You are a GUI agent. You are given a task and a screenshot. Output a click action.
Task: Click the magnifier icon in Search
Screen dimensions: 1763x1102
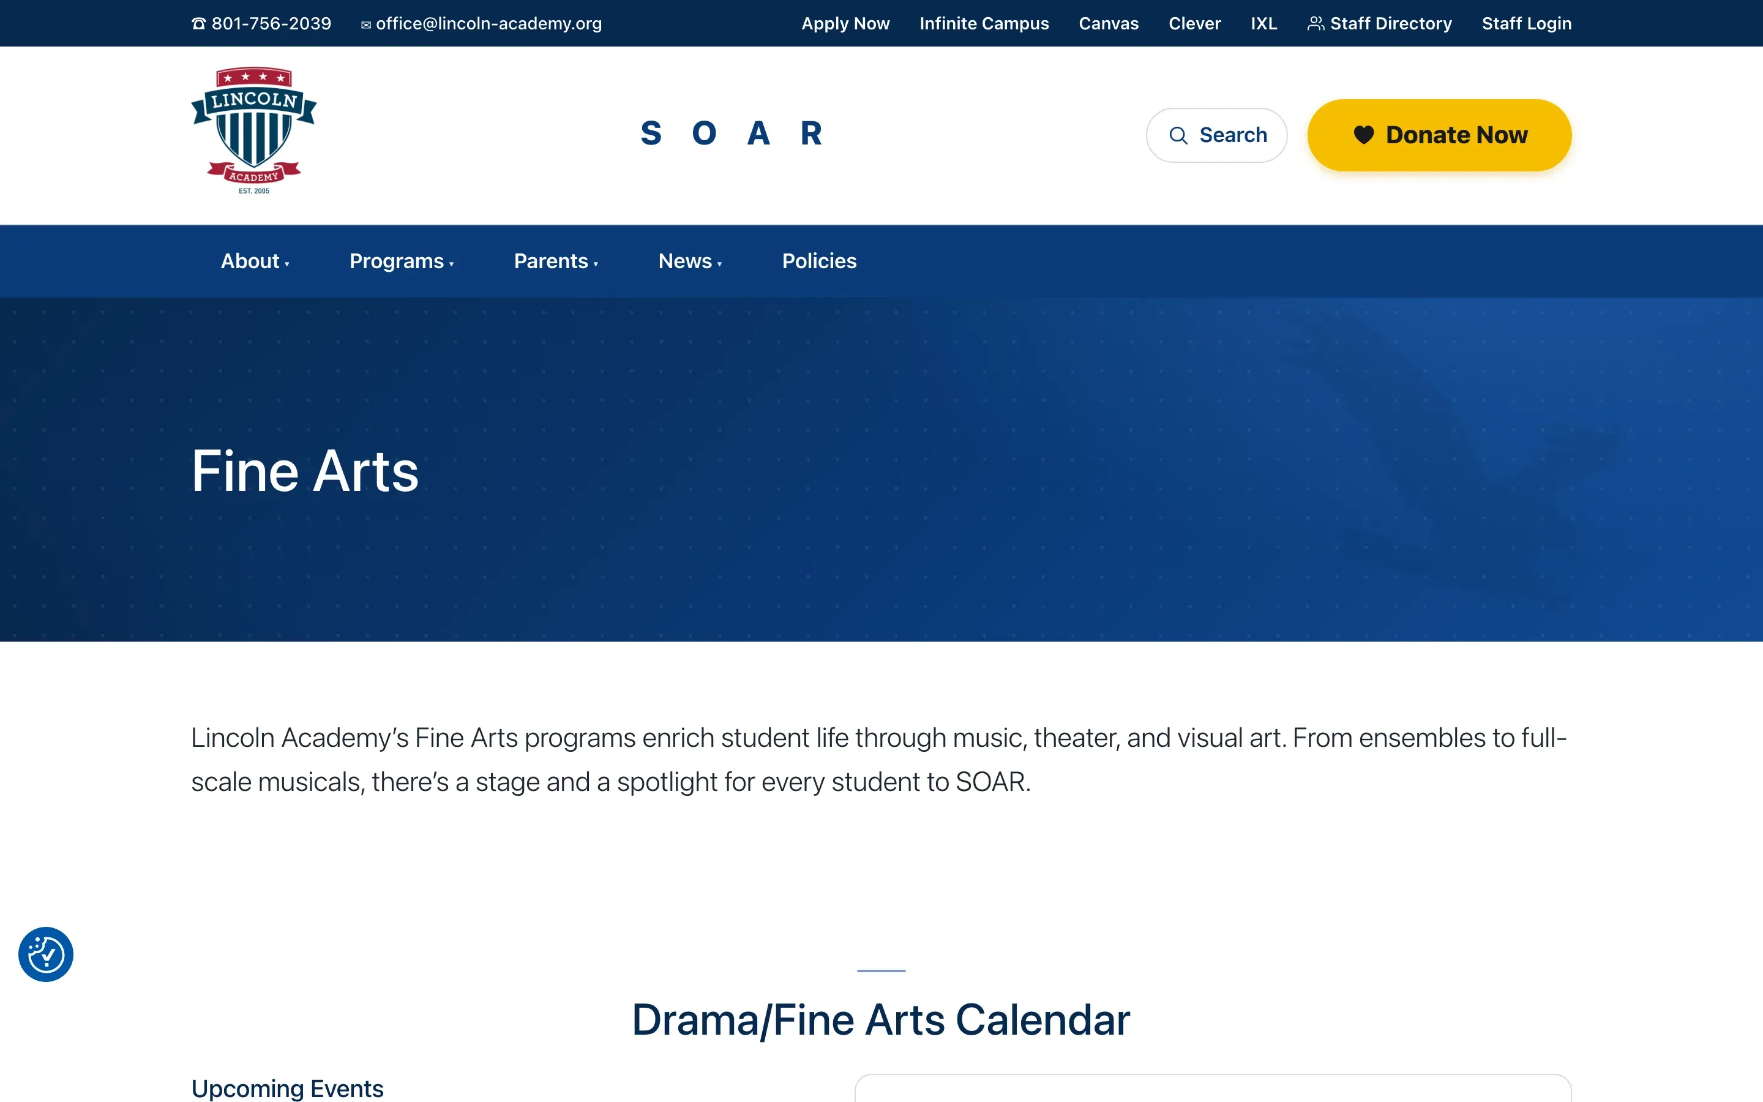click(x=1178, y=135)
